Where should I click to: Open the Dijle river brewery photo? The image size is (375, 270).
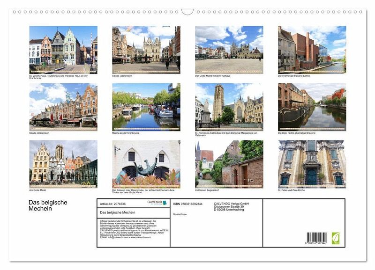tap(312, 107)
